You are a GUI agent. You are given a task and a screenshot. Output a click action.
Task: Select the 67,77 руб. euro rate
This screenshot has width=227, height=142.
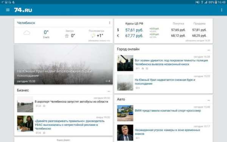click(x=134, y=36)
